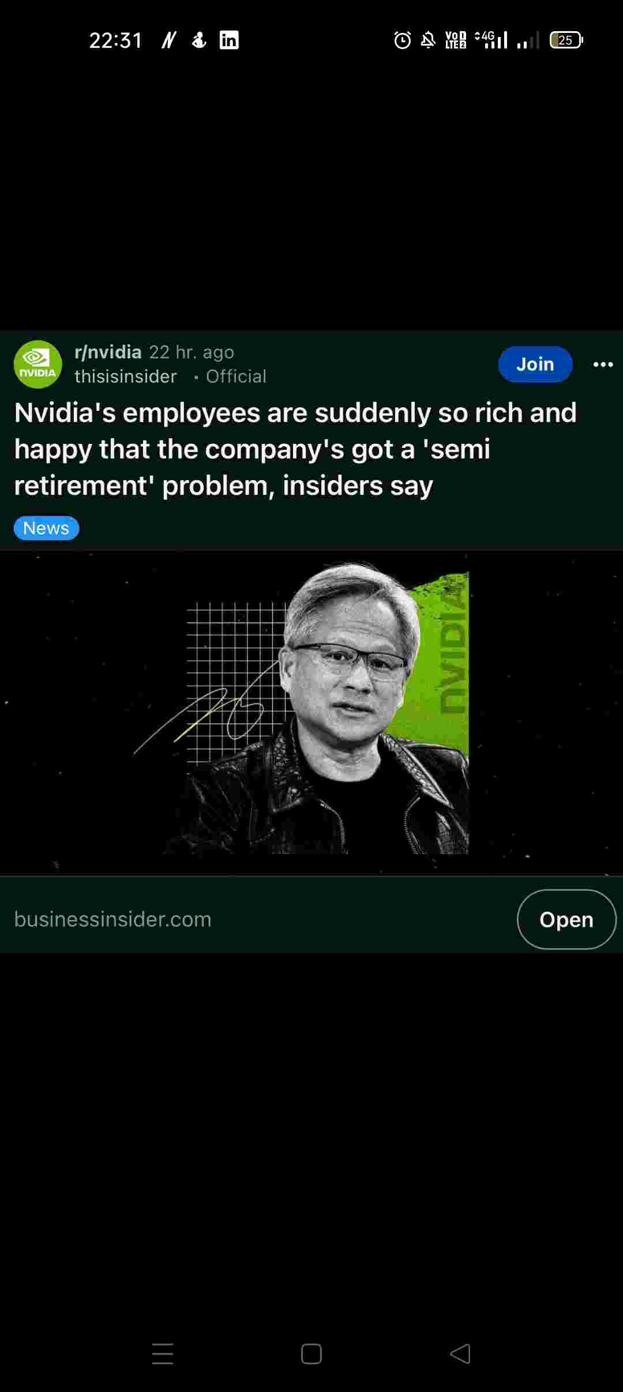Open the businessinsider.com article

coord(566,919)
